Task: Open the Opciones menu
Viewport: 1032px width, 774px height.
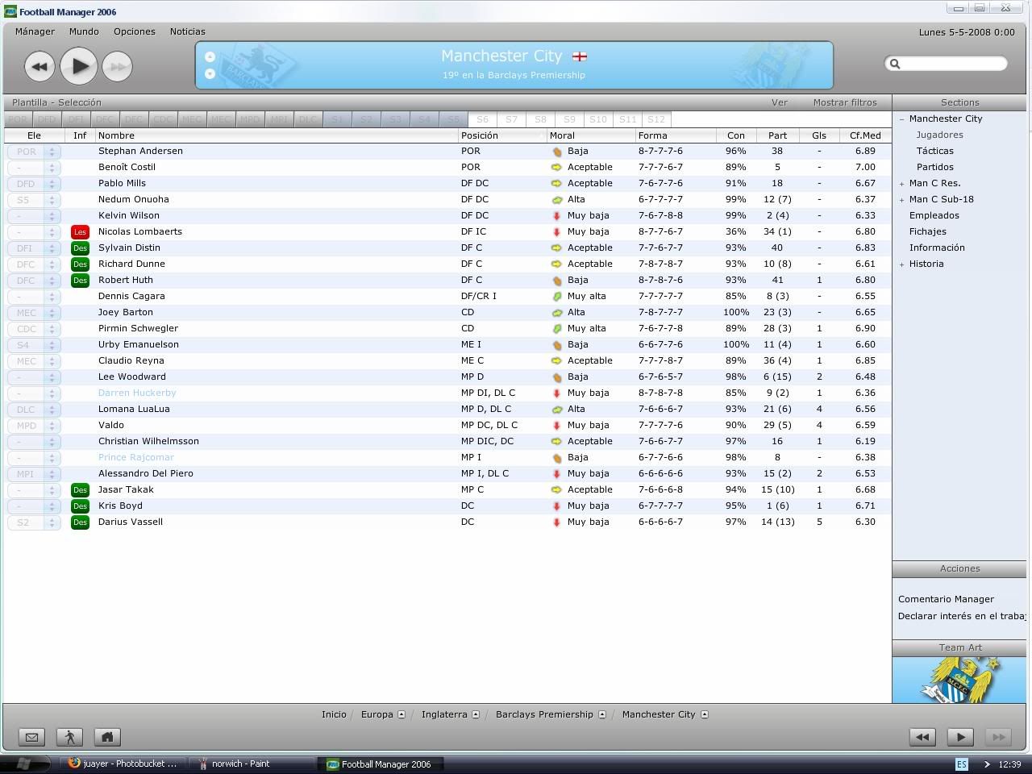Action: pos(135,31)
